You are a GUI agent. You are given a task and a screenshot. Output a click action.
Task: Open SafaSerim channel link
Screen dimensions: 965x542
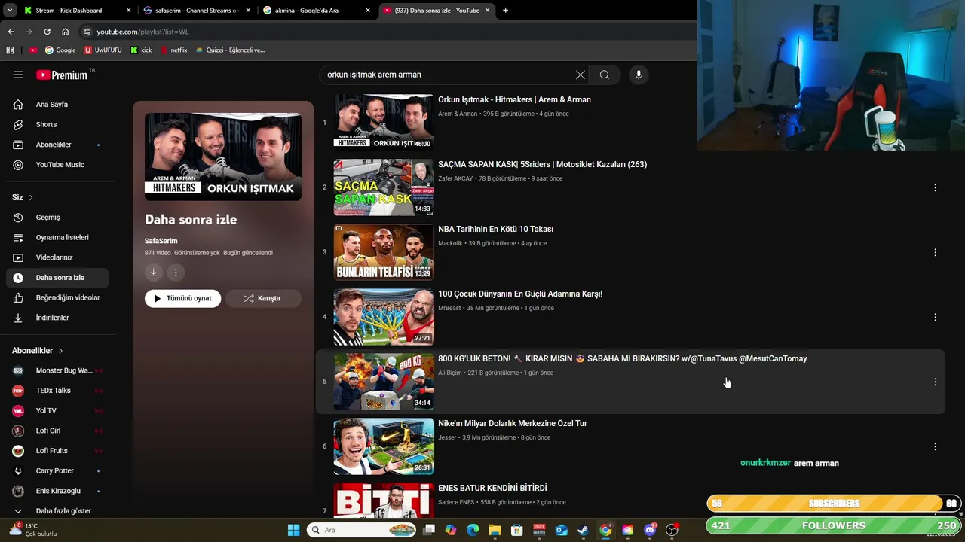161,241
